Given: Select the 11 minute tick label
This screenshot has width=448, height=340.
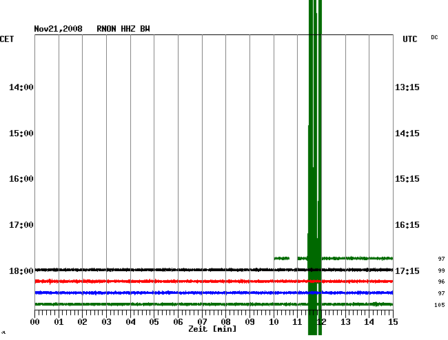Looking at the screenshot, I should tap(297, 322).
